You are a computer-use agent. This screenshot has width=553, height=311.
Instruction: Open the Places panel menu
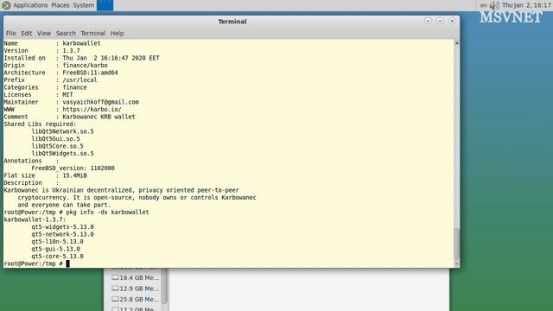pyautogui.click(x=60, y=5)
